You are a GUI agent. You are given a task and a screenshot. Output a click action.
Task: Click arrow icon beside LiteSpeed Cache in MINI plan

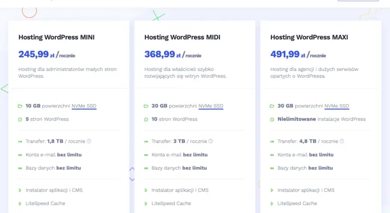20,204
